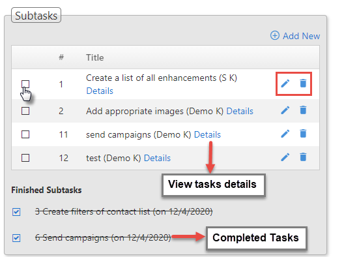344x257 pixels.
Task: Tick the checkbox for send campaigns
Action: (x=25, y=134)
